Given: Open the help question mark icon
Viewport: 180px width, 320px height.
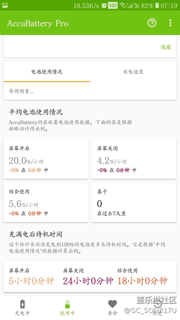Looking at the screenshot, I should [x=152, y=23].
